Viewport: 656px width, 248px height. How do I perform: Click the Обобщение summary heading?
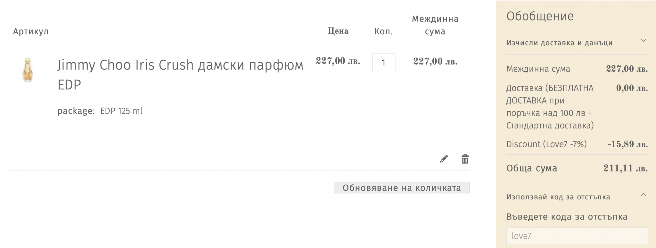[540, 16]
